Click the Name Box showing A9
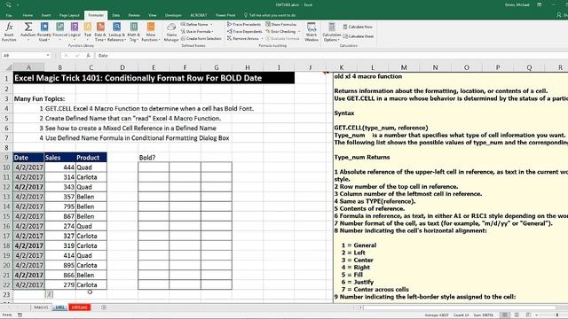The width and height of the screenshot is (568, 319). [24, 55]
